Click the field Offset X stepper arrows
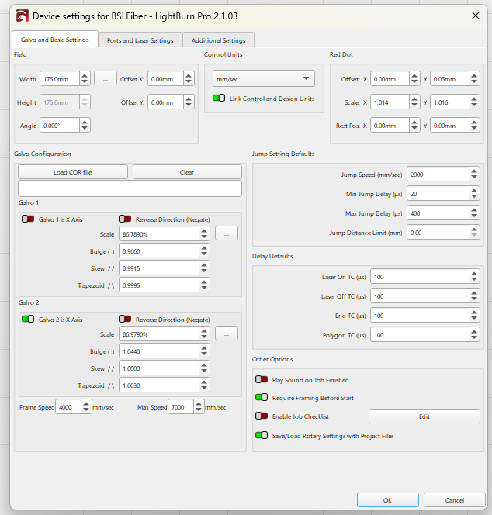Screen dimensions: 492x515 [189, 79]
